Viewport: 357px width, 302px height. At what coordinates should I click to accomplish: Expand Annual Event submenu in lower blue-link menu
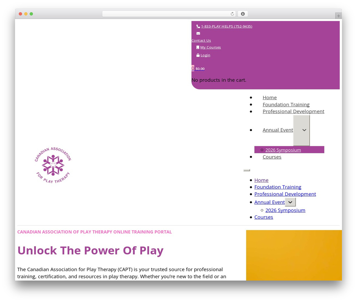click(290, 202)
